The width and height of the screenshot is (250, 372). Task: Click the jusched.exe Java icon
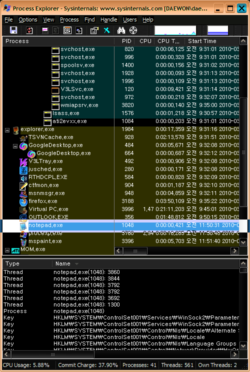pyautogui.click(x=23, y=170)
